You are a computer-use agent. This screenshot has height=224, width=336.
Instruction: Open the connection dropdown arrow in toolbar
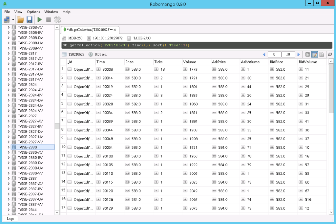pyautogui.click(x=13, y=20)
